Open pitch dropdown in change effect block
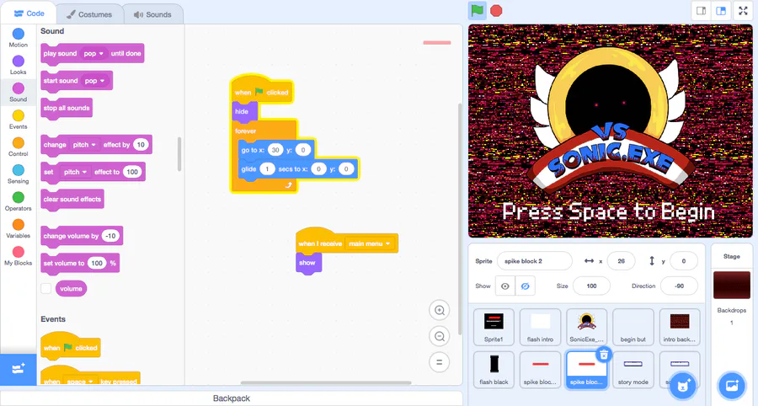758x406 pixels. tap(84, 145)
